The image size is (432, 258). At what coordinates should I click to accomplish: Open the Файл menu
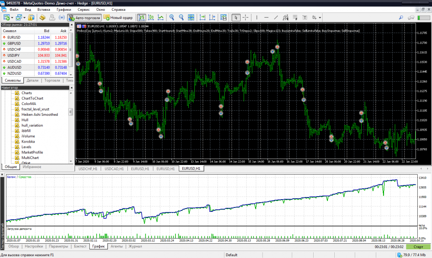(14, 10)
